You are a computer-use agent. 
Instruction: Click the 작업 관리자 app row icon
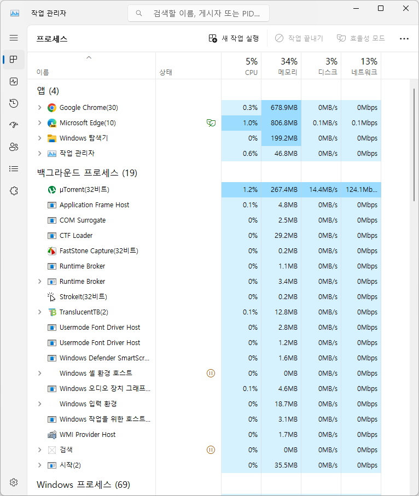coord(52,154)
